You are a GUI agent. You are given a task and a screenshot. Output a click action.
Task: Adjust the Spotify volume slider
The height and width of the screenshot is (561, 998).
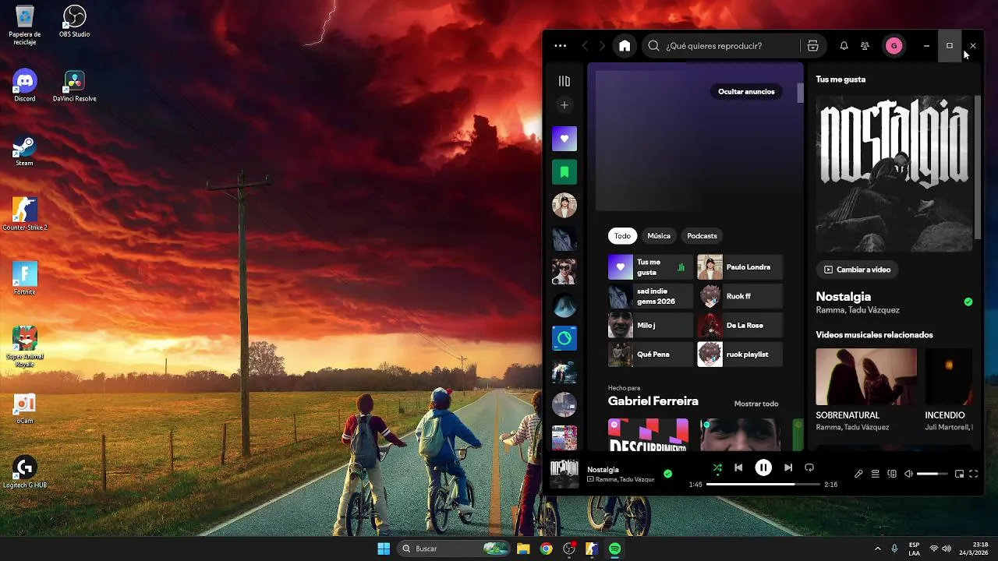pos(933,474)
